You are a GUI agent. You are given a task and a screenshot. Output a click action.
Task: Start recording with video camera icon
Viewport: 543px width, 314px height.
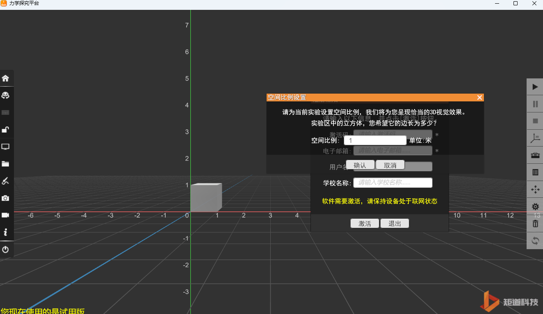[x=5, y=215]
